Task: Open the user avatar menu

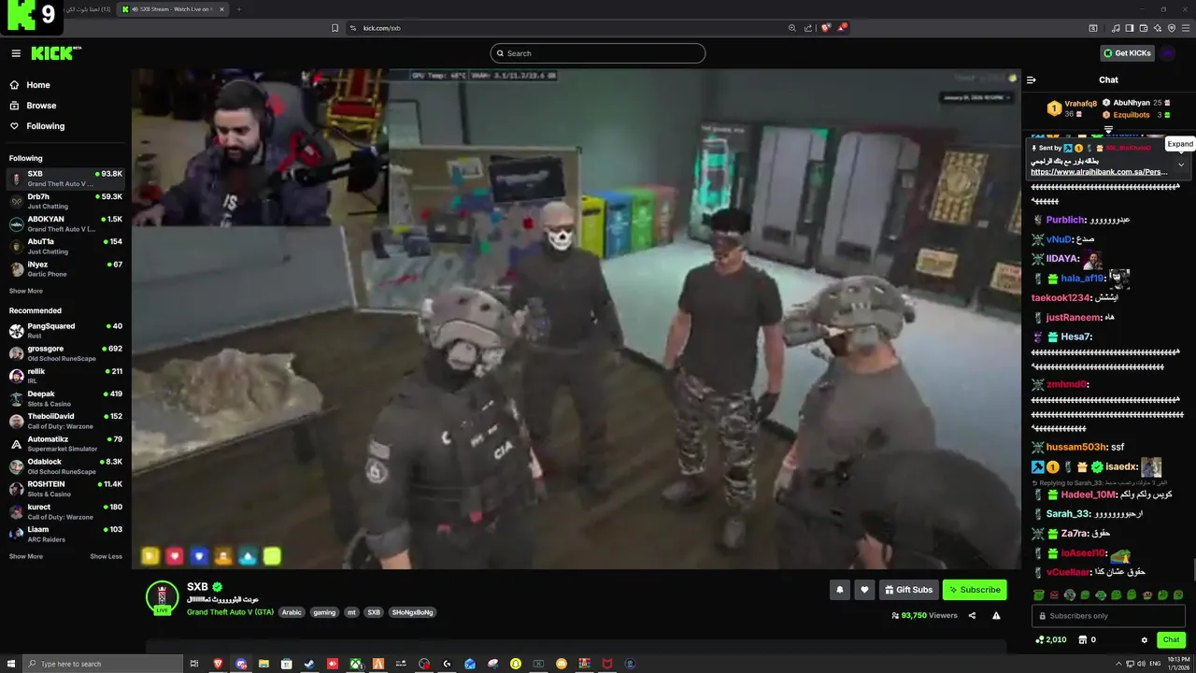Action: (x=1168, y=53)
